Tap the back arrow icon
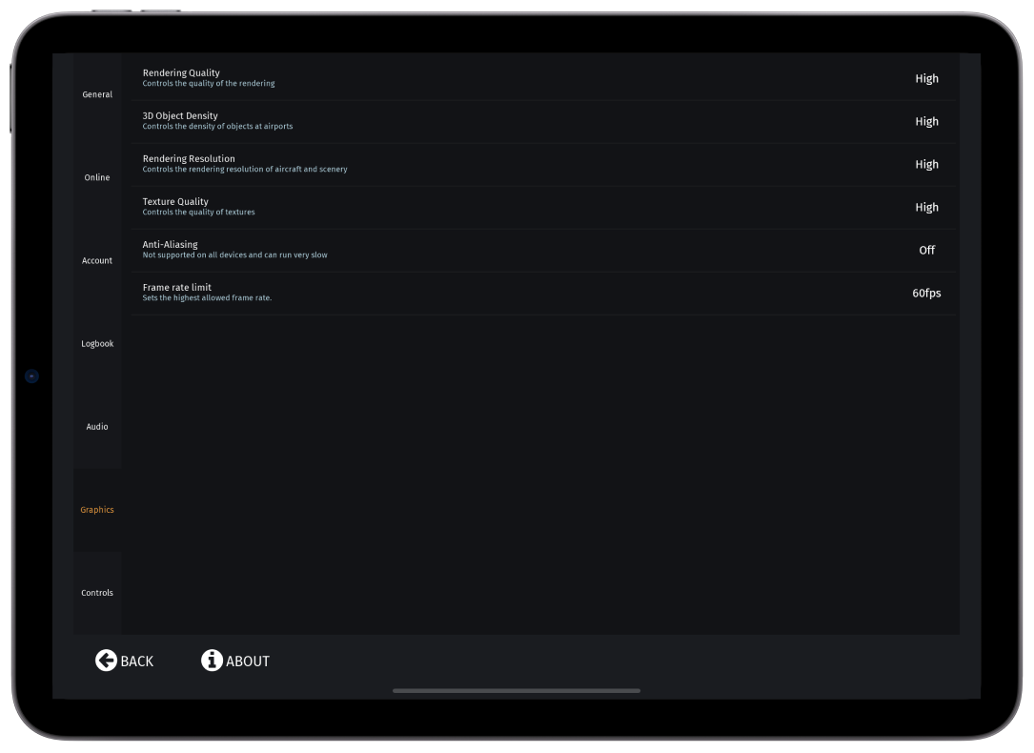 click(106, 661)
